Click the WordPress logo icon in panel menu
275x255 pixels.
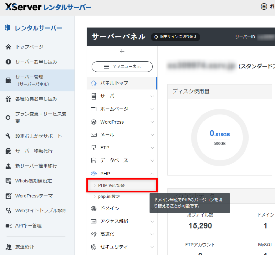[93, 122]
